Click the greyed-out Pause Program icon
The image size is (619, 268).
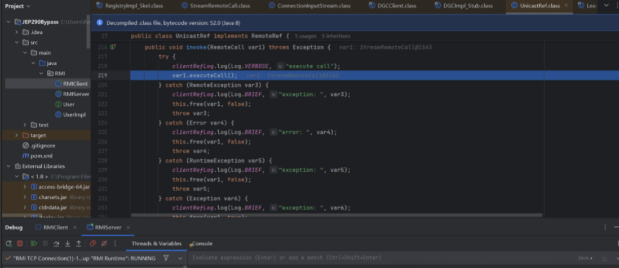(x=45, y=244)
